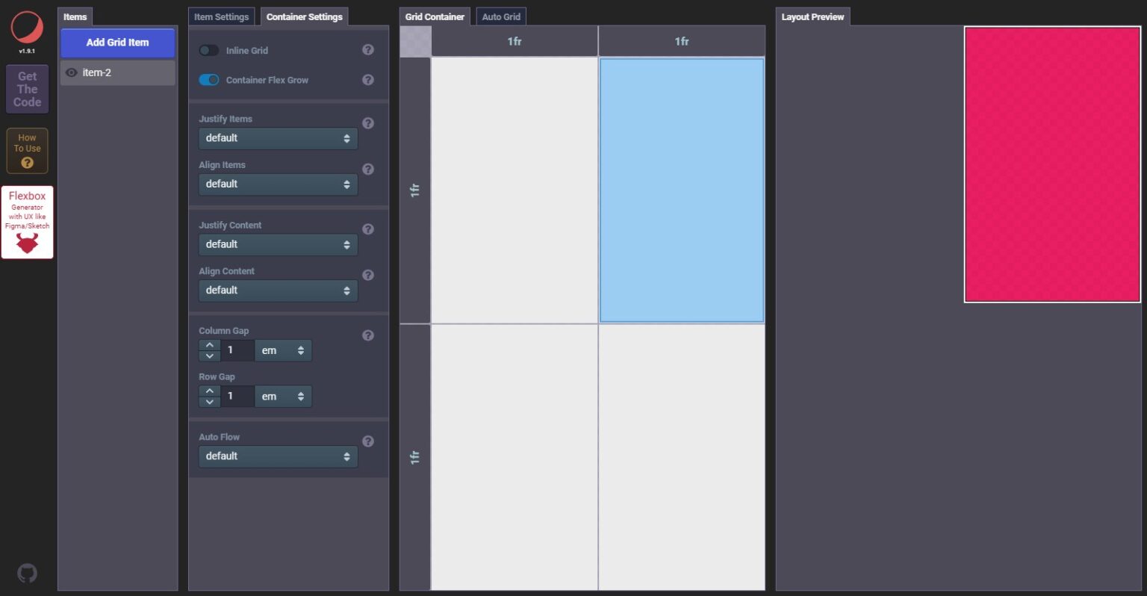Click the help icon beside Justify Items
This screenshot has width=1147, height=596.
click(x=367, y=123)
